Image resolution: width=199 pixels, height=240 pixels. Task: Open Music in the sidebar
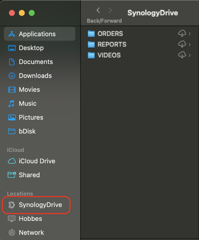point(40,103)
